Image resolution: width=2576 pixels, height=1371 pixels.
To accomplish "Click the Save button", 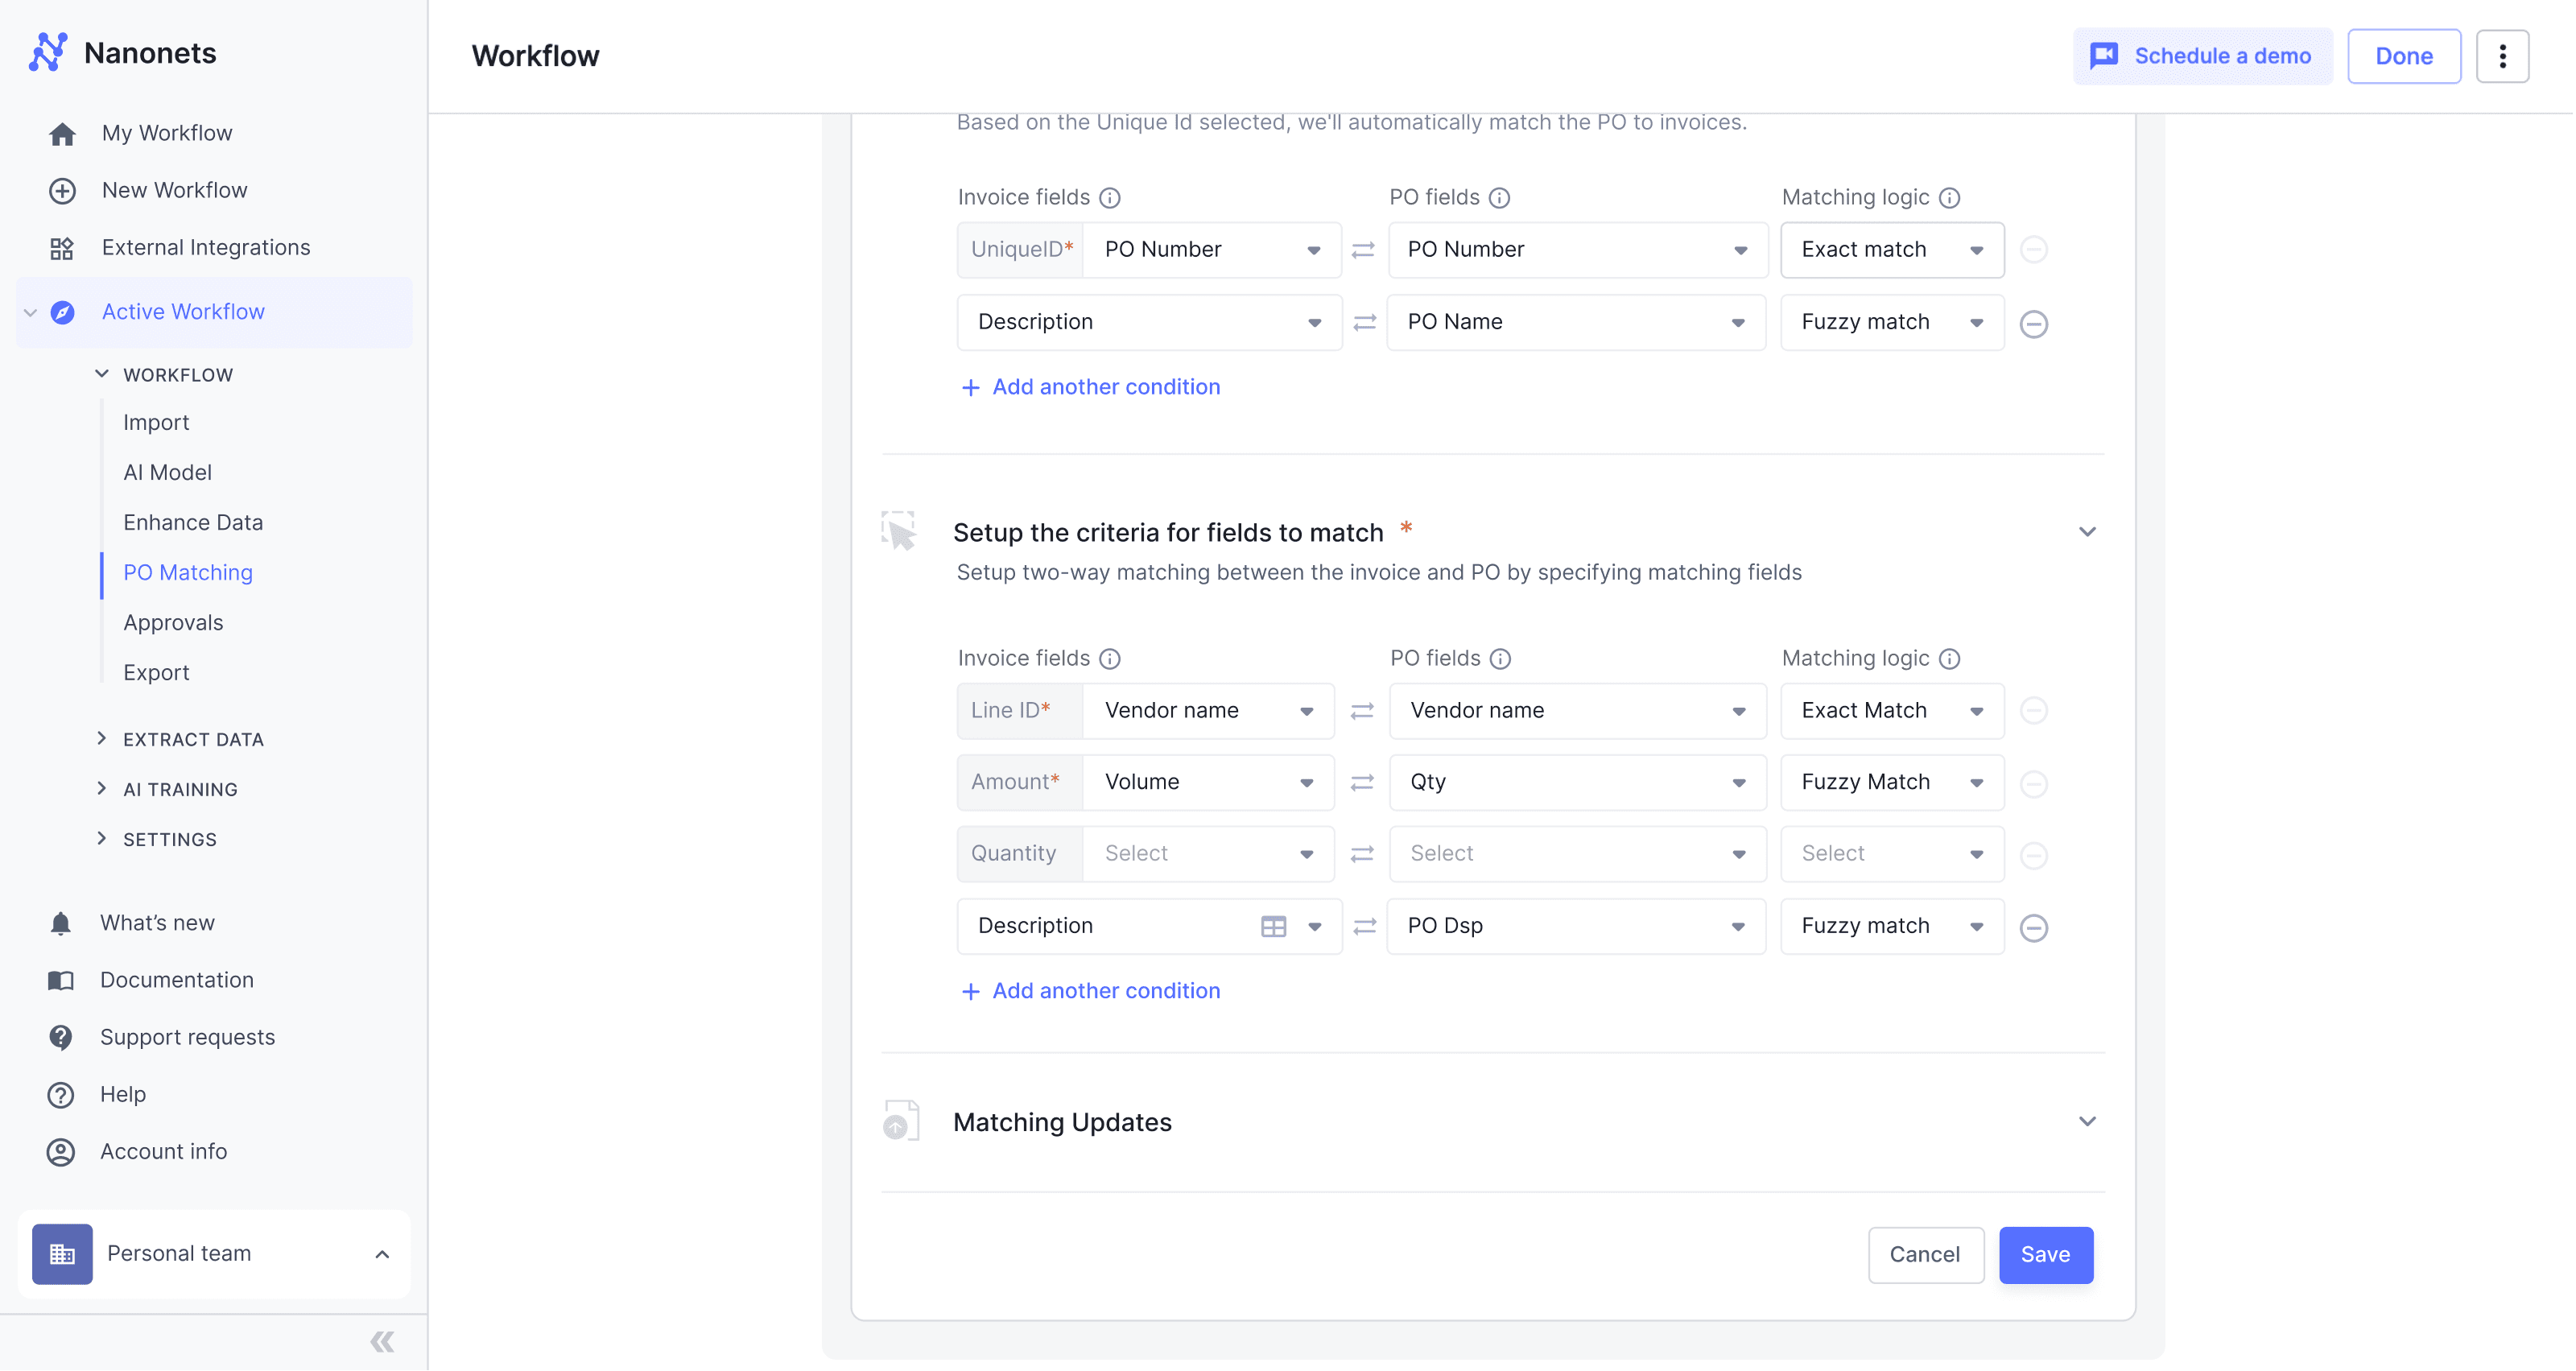I will pyautogui.click(x=2044, y=1254).
